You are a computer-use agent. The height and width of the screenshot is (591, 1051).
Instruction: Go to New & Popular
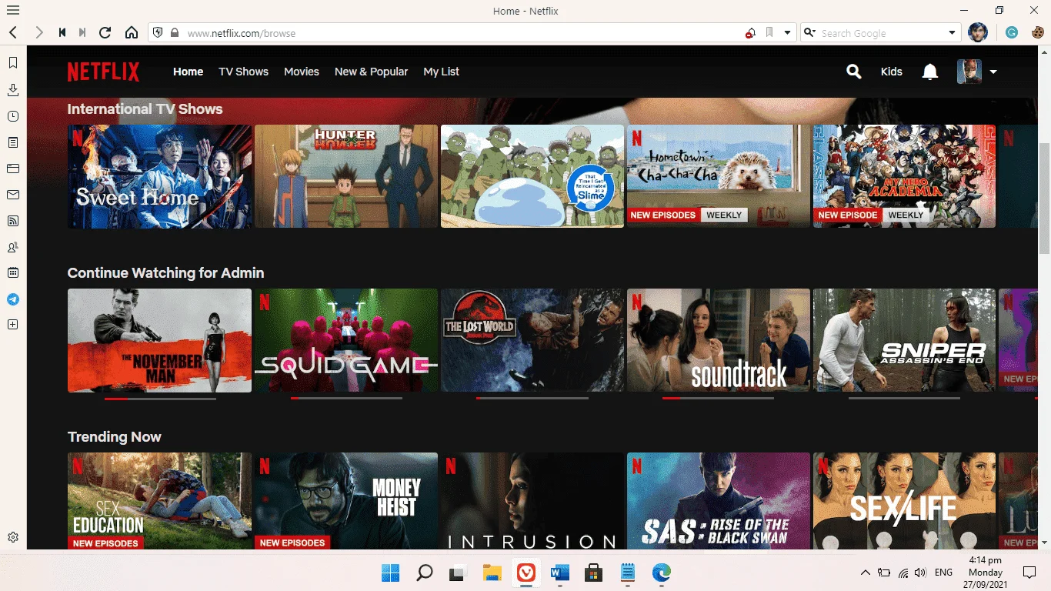[x=372, y=72]
